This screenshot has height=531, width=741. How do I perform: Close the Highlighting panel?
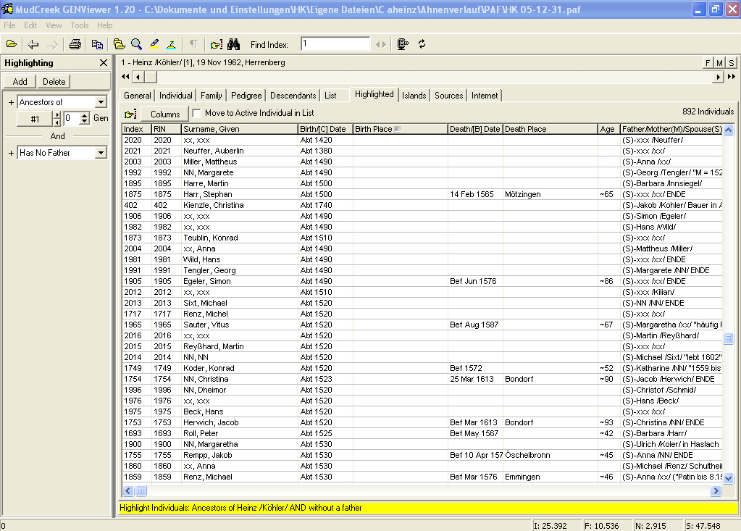click(104, 63)
